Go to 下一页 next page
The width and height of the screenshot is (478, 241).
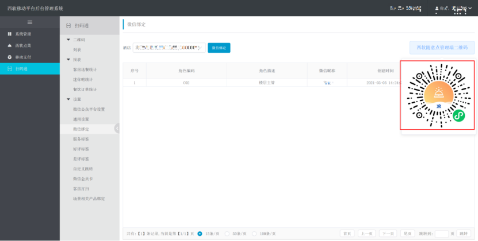coord(388,234)
